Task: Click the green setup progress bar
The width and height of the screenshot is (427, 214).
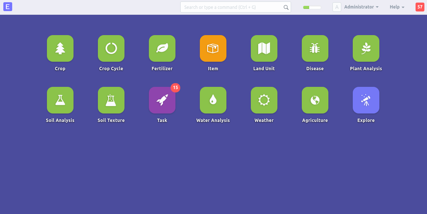Action: tap(312, 7)
